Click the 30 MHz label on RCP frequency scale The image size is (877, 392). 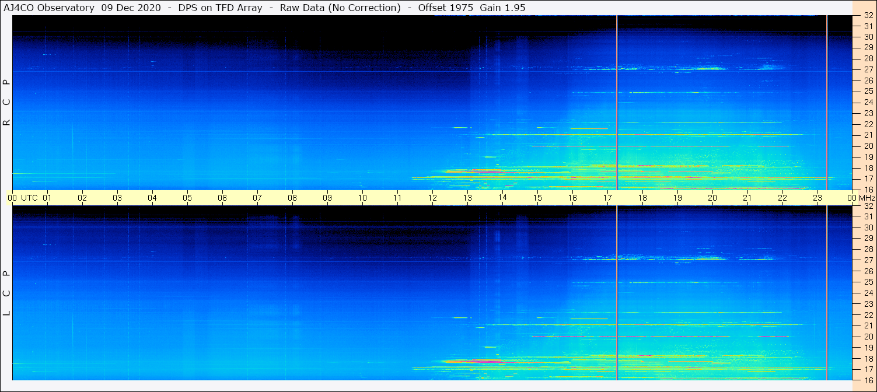(868, 37)
